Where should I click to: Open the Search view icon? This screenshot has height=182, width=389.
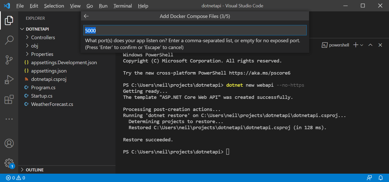(x=9, y=40)
